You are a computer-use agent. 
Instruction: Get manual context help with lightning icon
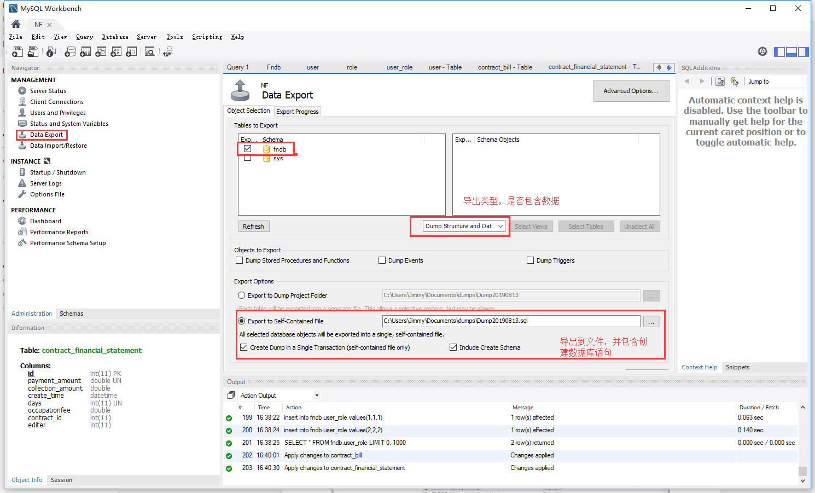[x=734, y=82]
